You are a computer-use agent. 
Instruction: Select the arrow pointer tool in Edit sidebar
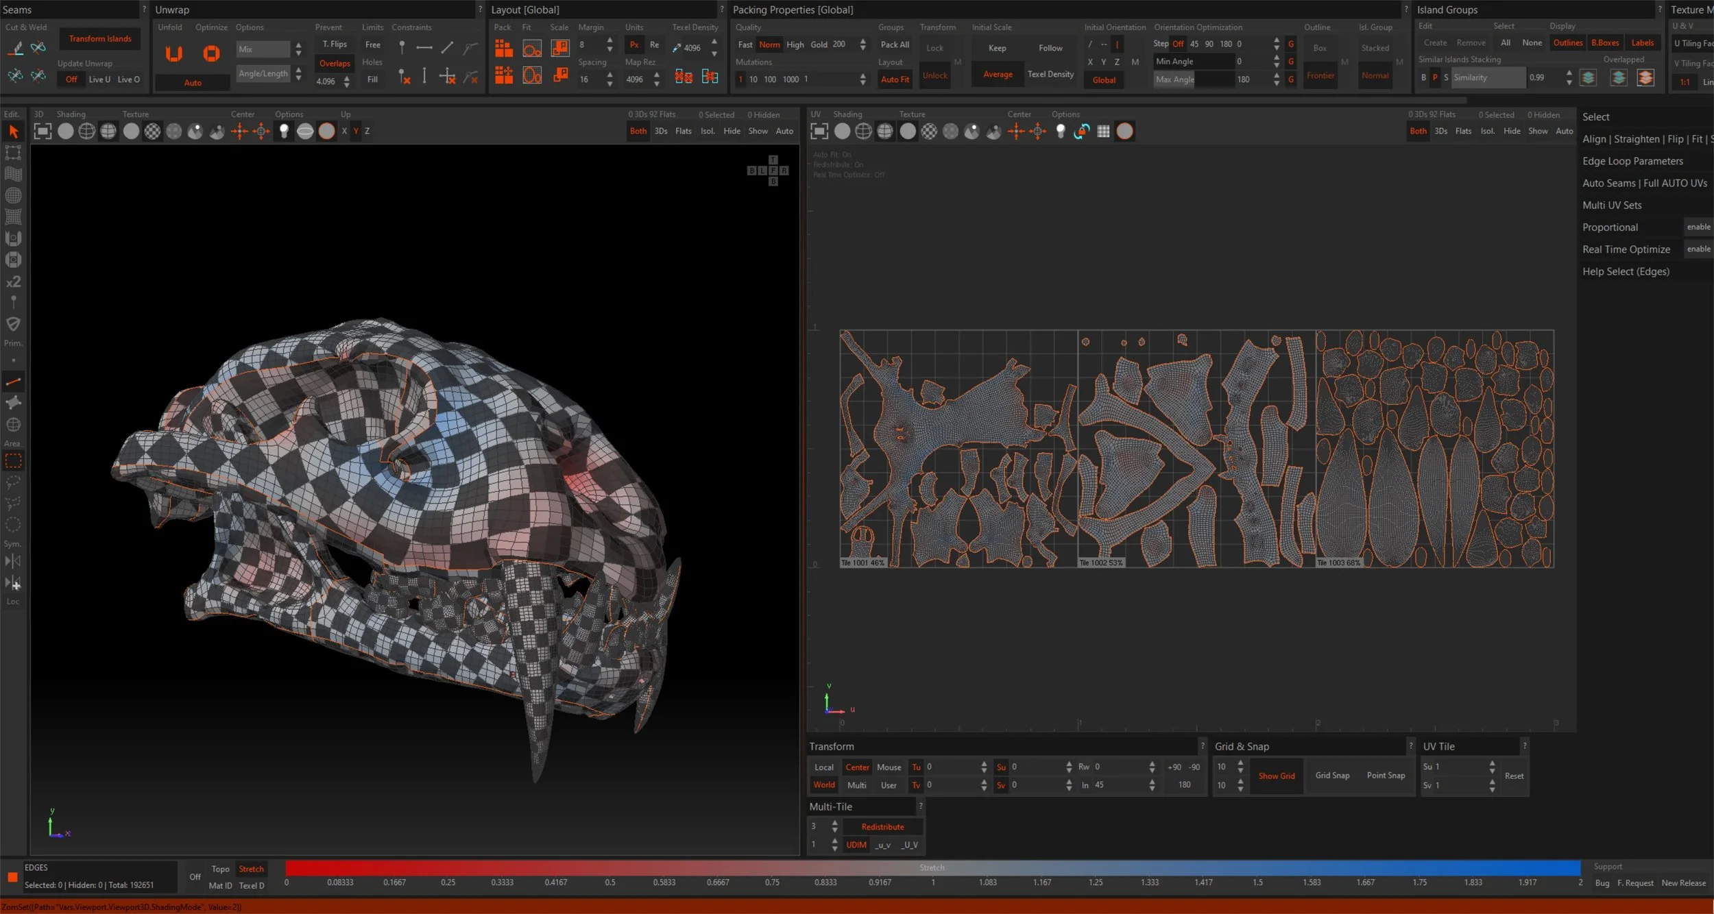click(x=13, y=132)
